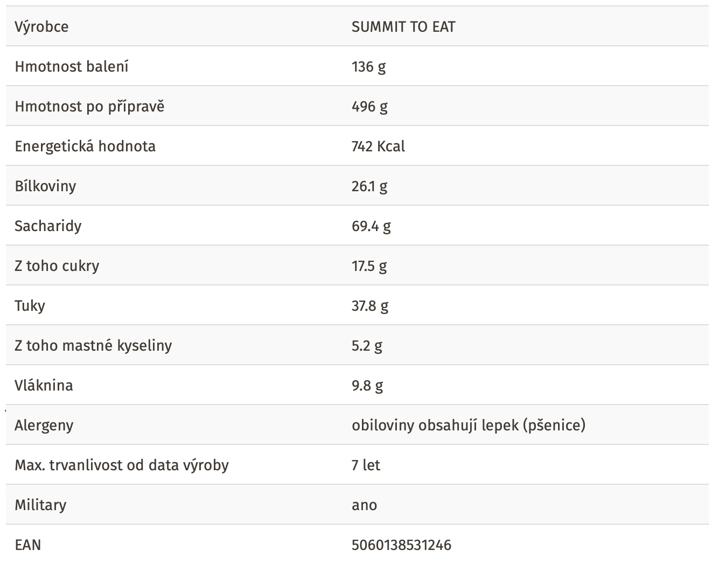Screen dimensions: 712x571
Task: Click the Z toho mastné kyseliny label
Action: [x=93, y=346]
